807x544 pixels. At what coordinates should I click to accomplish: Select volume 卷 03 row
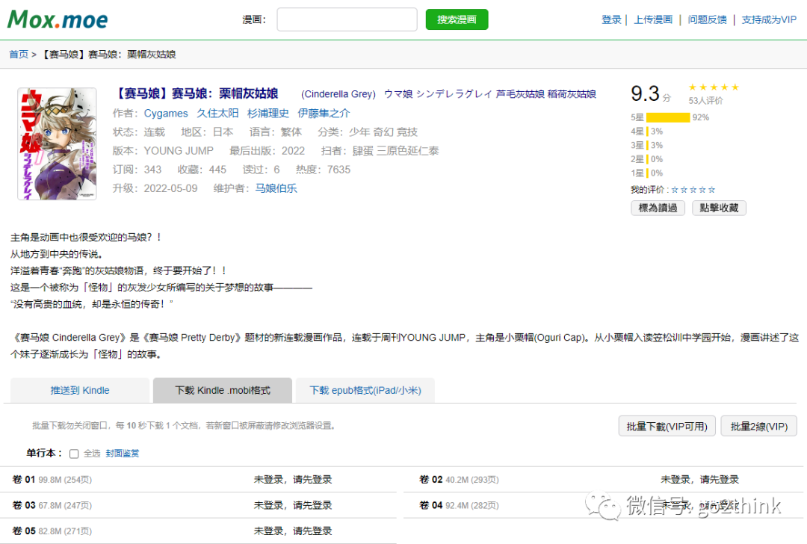198,505
